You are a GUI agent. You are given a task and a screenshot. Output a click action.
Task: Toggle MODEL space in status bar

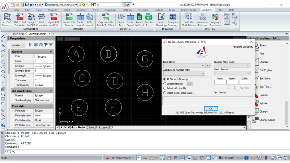tap(229, 158)
